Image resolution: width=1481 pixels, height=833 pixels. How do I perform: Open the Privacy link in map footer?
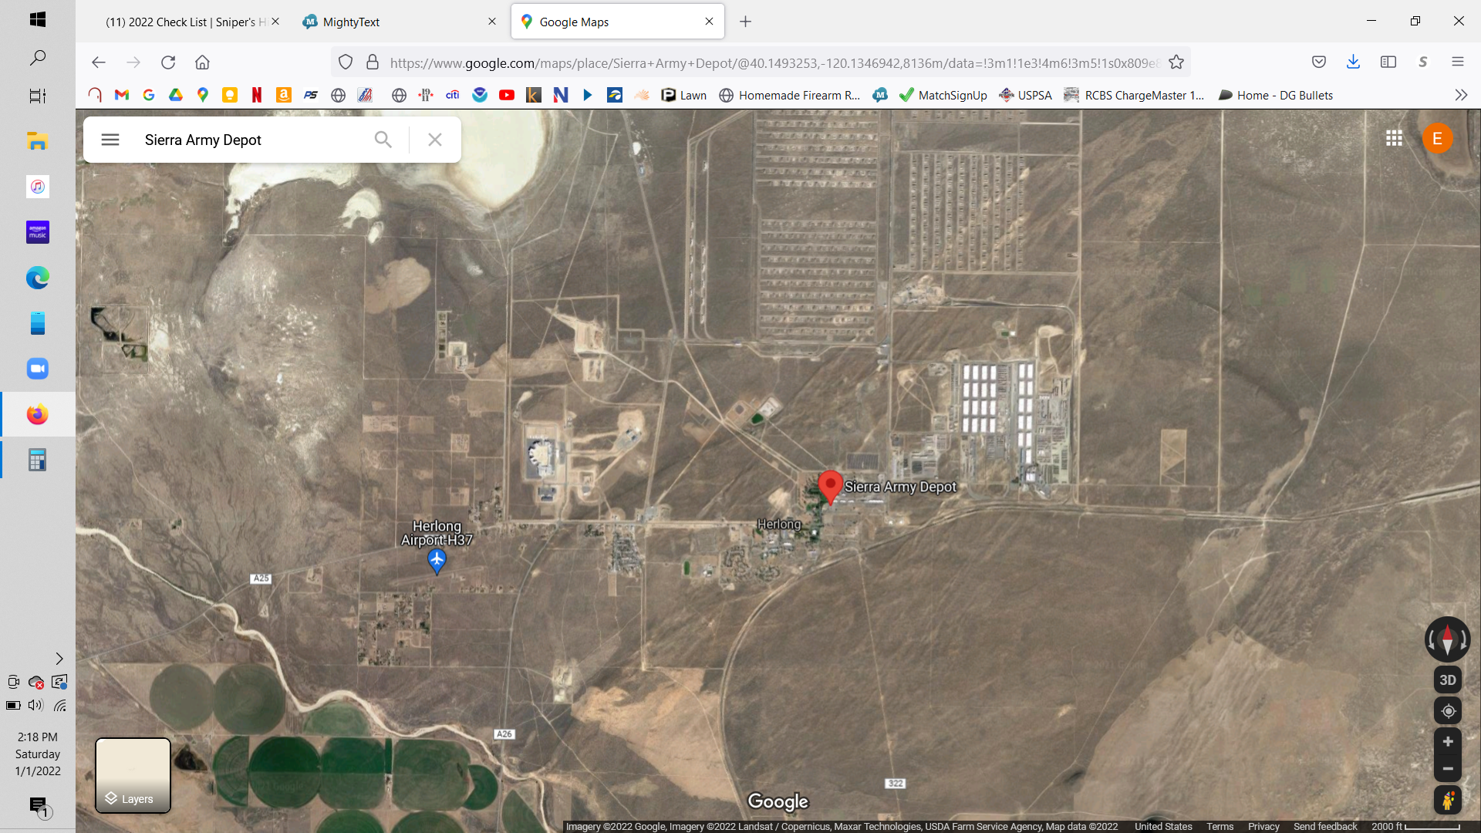[x=1263, y=827]
